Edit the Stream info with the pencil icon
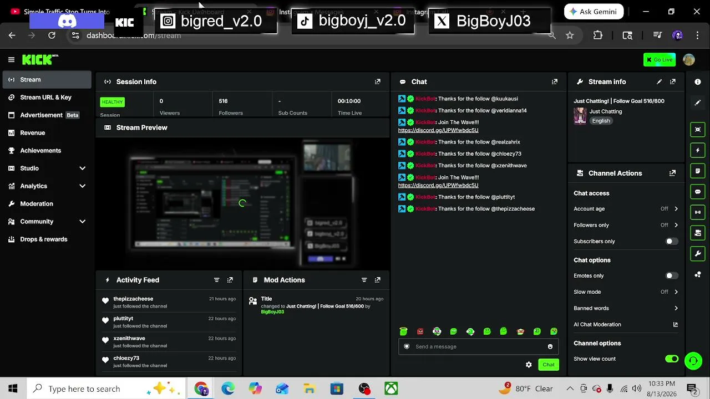The image size is (710, 399). point(660,81)
